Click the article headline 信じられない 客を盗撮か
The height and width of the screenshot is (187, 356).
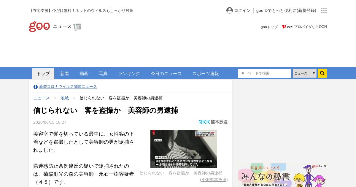tap(106, 110)
